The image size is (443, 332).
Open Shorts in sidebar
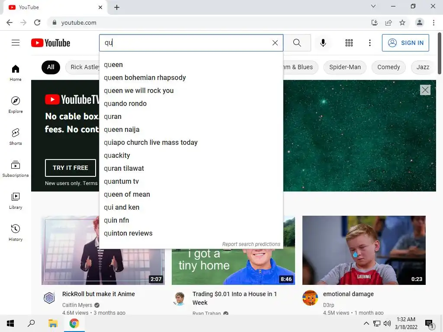coord(16,137)
